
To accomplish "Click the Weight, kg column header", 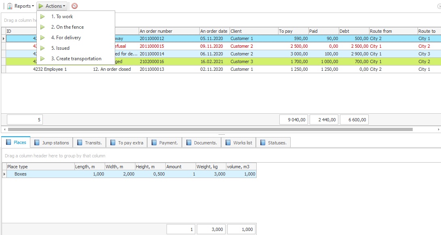I will [211, 167].
